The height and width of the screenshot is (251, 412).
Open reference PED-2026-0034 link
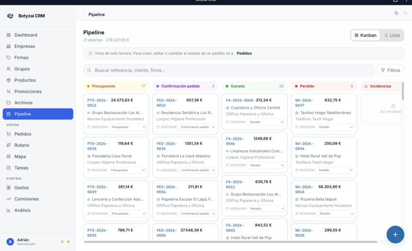click(x=167, y=146)
